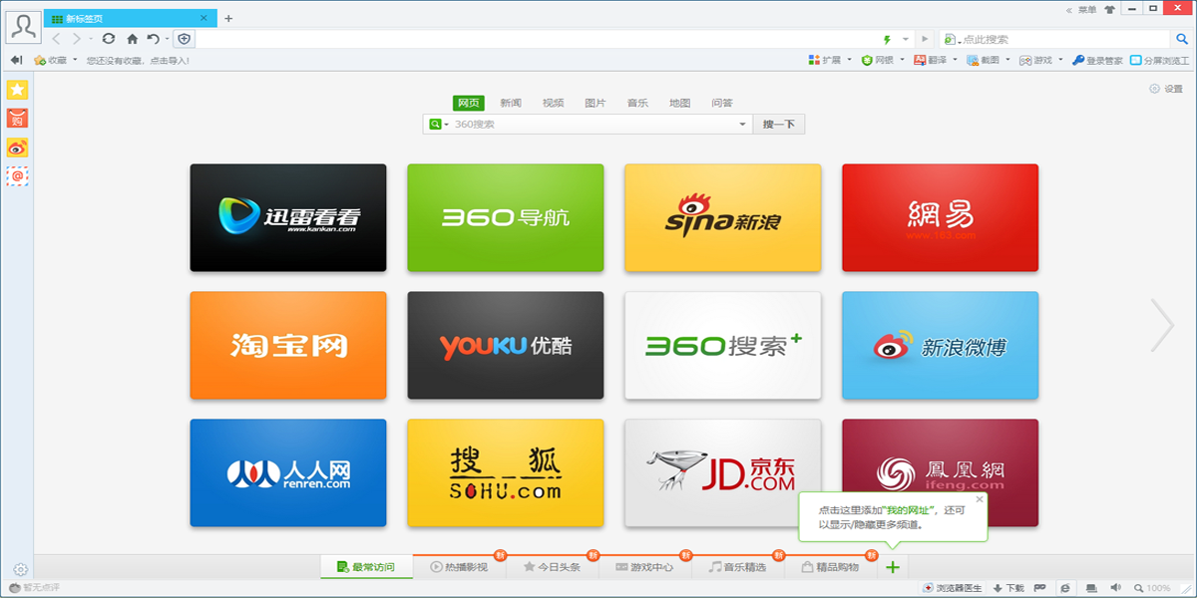
Task: Open the Weibo icon in the sidebar
Action: (x=17, y=148)
